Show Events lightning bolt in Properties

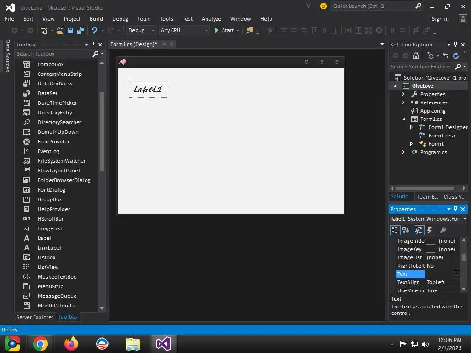pyautogui.click(x=430, y=230)
